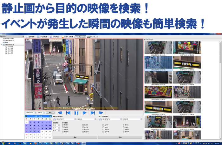Select calendar day 25
The width and height of the screenshot is (222, 145).
(42, 131)
